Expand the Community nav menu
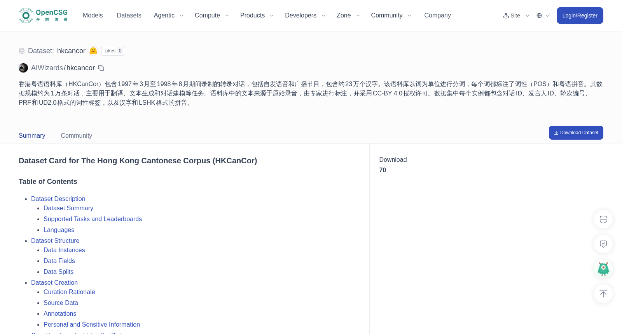The height and width of the screenshot is (334, 622). pos(391,16)
